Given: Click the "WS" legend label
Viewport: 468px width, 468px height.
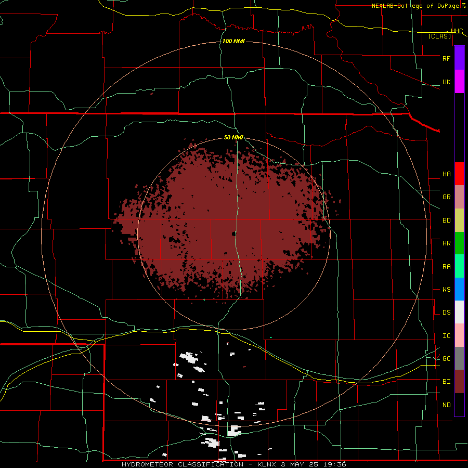Looking at the screenshot, I should click(x=446, y=290).
